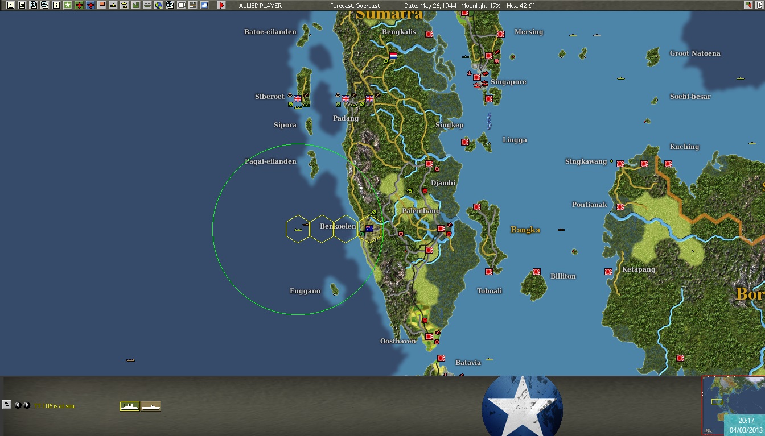Click the 'Batoe-eilanden' map label
765x436 pixels.
270,32
